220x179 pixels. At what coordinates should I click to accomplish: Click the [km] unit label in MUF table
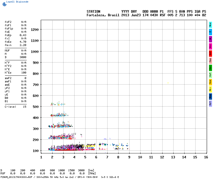point(91,170)
